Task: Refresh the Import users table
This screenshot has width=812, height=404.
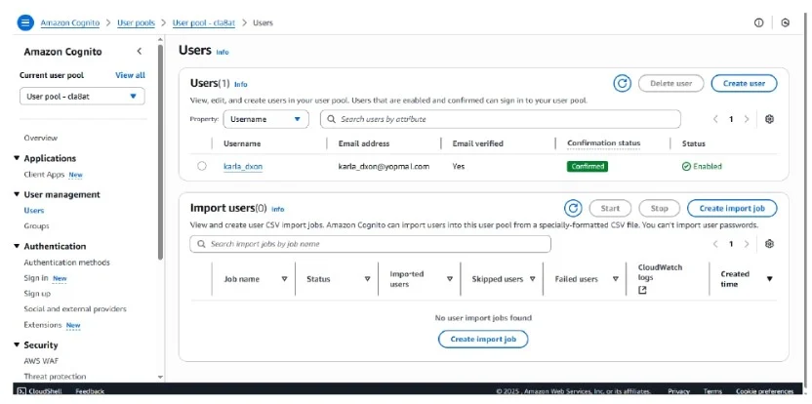Action: 573,208
